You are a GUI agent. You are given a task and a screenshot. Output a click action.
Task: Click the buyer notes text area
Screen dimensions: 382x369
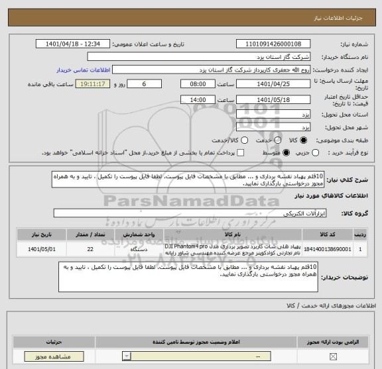pyautogui.click(x=188, y=277)
